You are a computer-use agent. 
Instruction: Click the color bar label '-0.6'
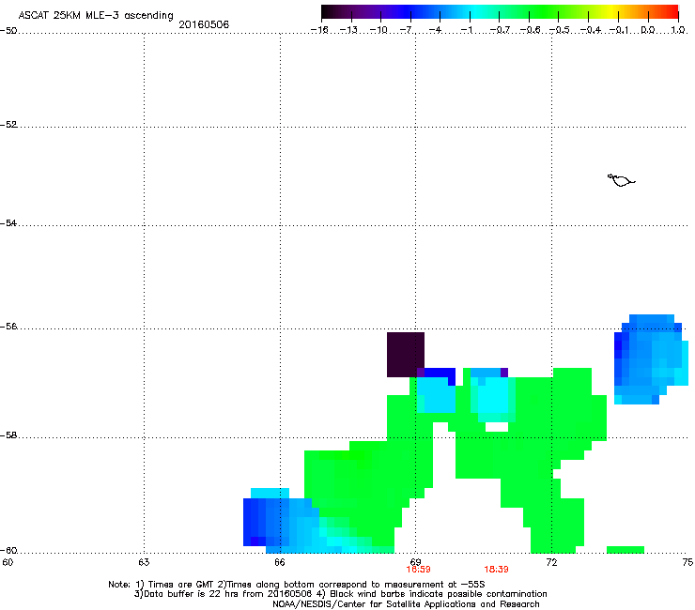pos(530,30)
